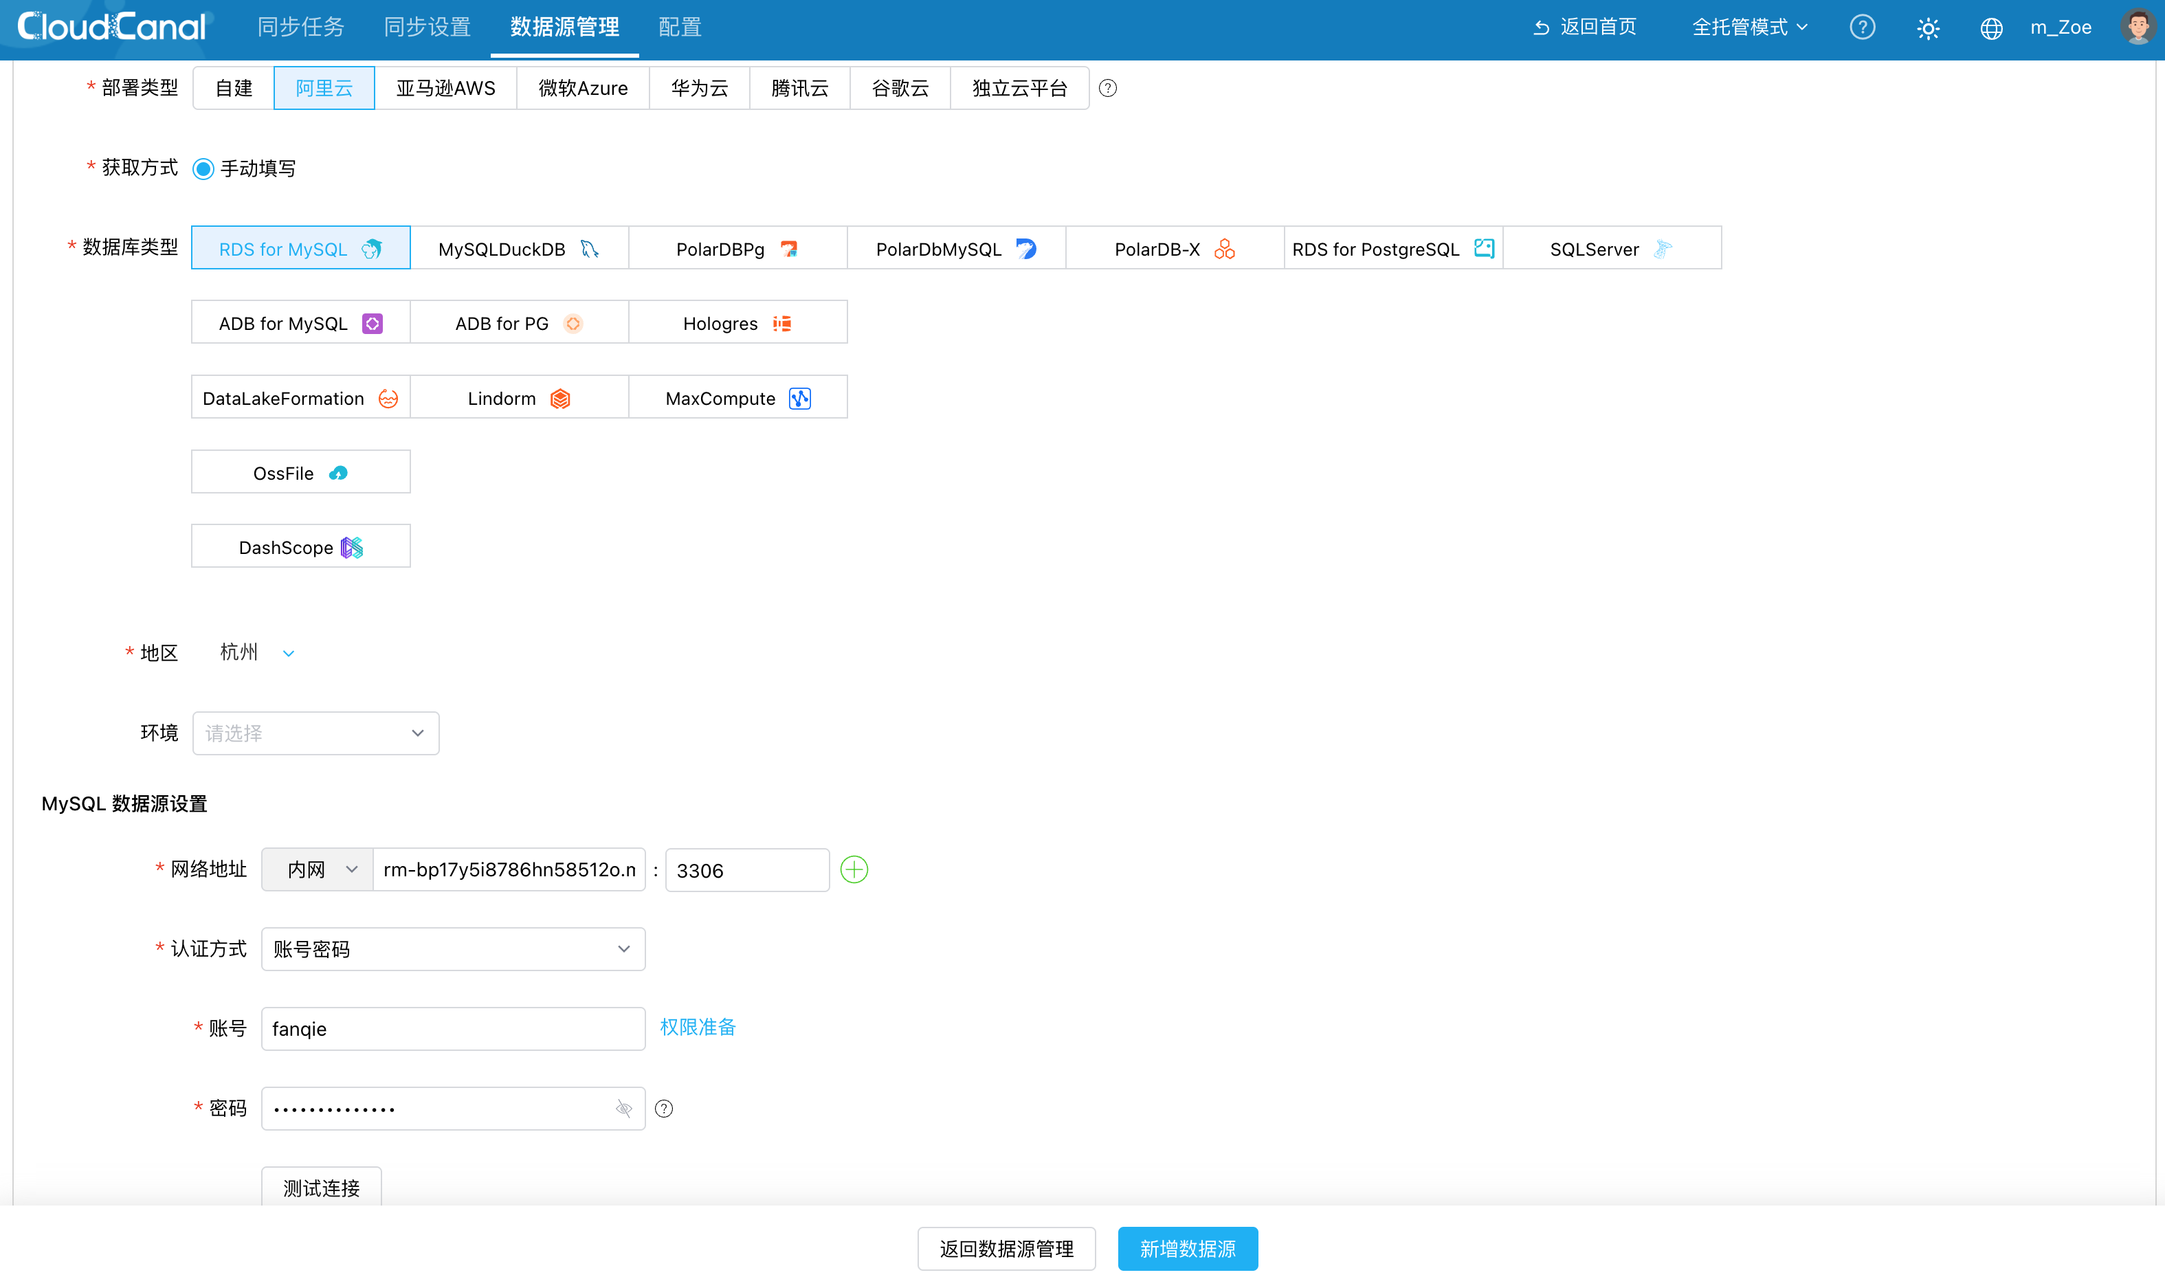The height and width of the screenshot is (1277, 2165).
Task: Open 同步设置 tab
Action: (427, 27)
